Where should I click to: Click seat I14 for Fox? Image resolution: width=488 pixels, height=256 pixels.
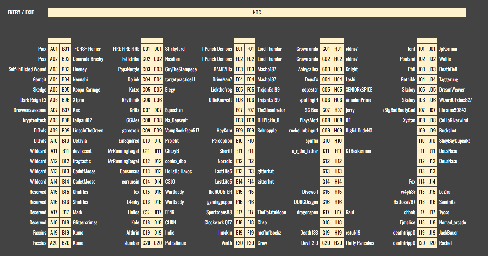pyautogui.click(x=422, y=182)
